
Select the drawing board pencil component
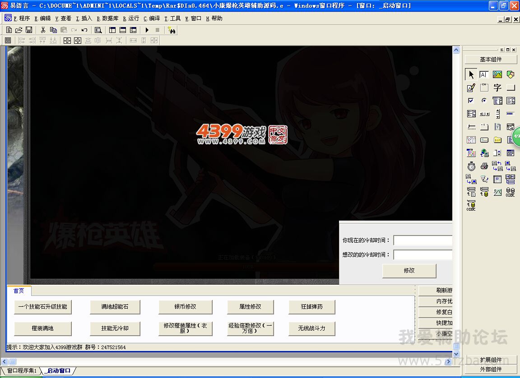point(471,88)
